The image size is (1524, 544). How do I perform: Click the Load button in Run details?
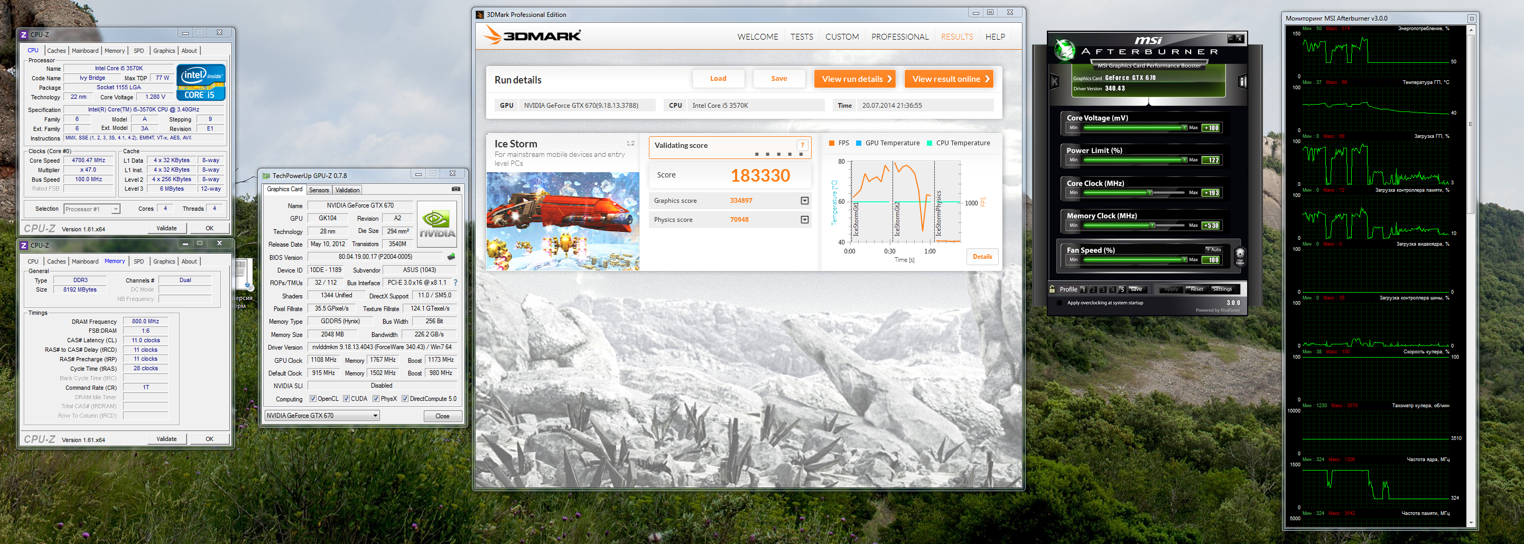[718, 79]
